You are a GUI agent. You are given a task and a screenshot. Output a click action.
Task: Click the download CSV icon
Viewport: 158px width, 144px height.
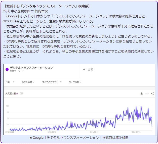point(141,93)
